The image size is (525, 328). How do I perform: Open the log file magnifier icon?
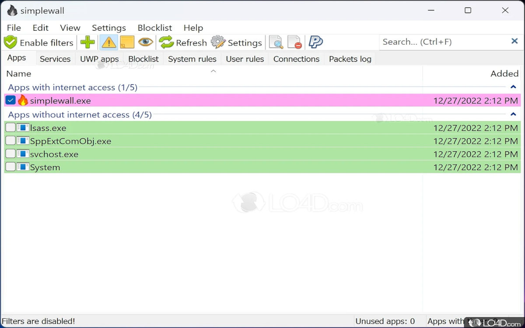click(x=276, y=42)
